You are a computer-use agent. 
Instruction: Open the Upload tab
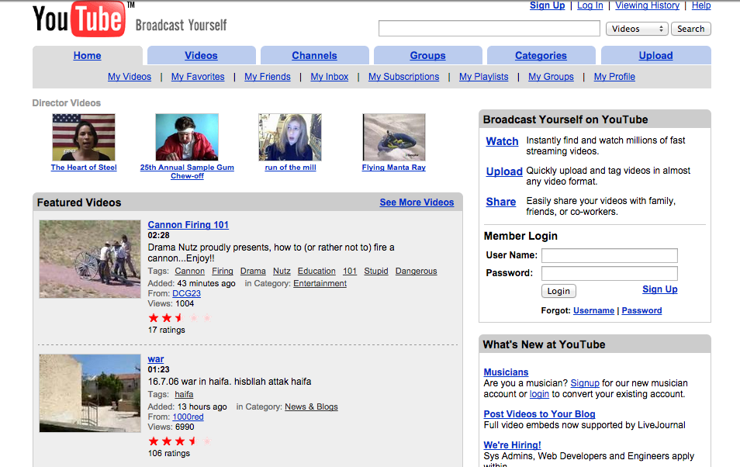(x=655, y=55)
